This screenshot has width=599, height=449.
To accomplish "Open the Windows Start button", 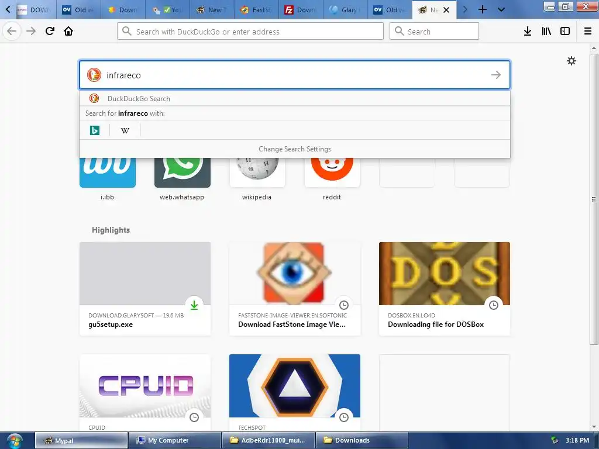I will pos(15,441).
